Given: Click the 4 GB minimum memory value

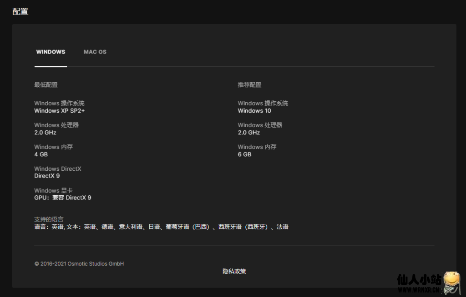Looking at the screenshot, I should click(41, 154).
